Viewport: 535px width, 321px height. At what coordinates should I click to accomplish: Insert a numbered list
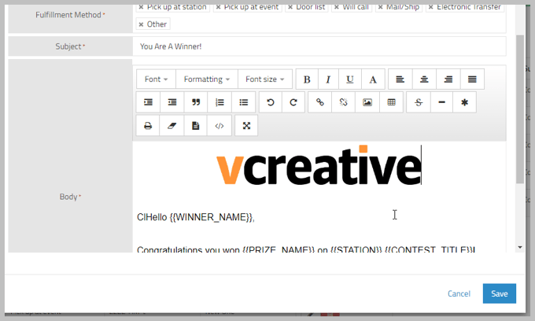tap(220, 102)
